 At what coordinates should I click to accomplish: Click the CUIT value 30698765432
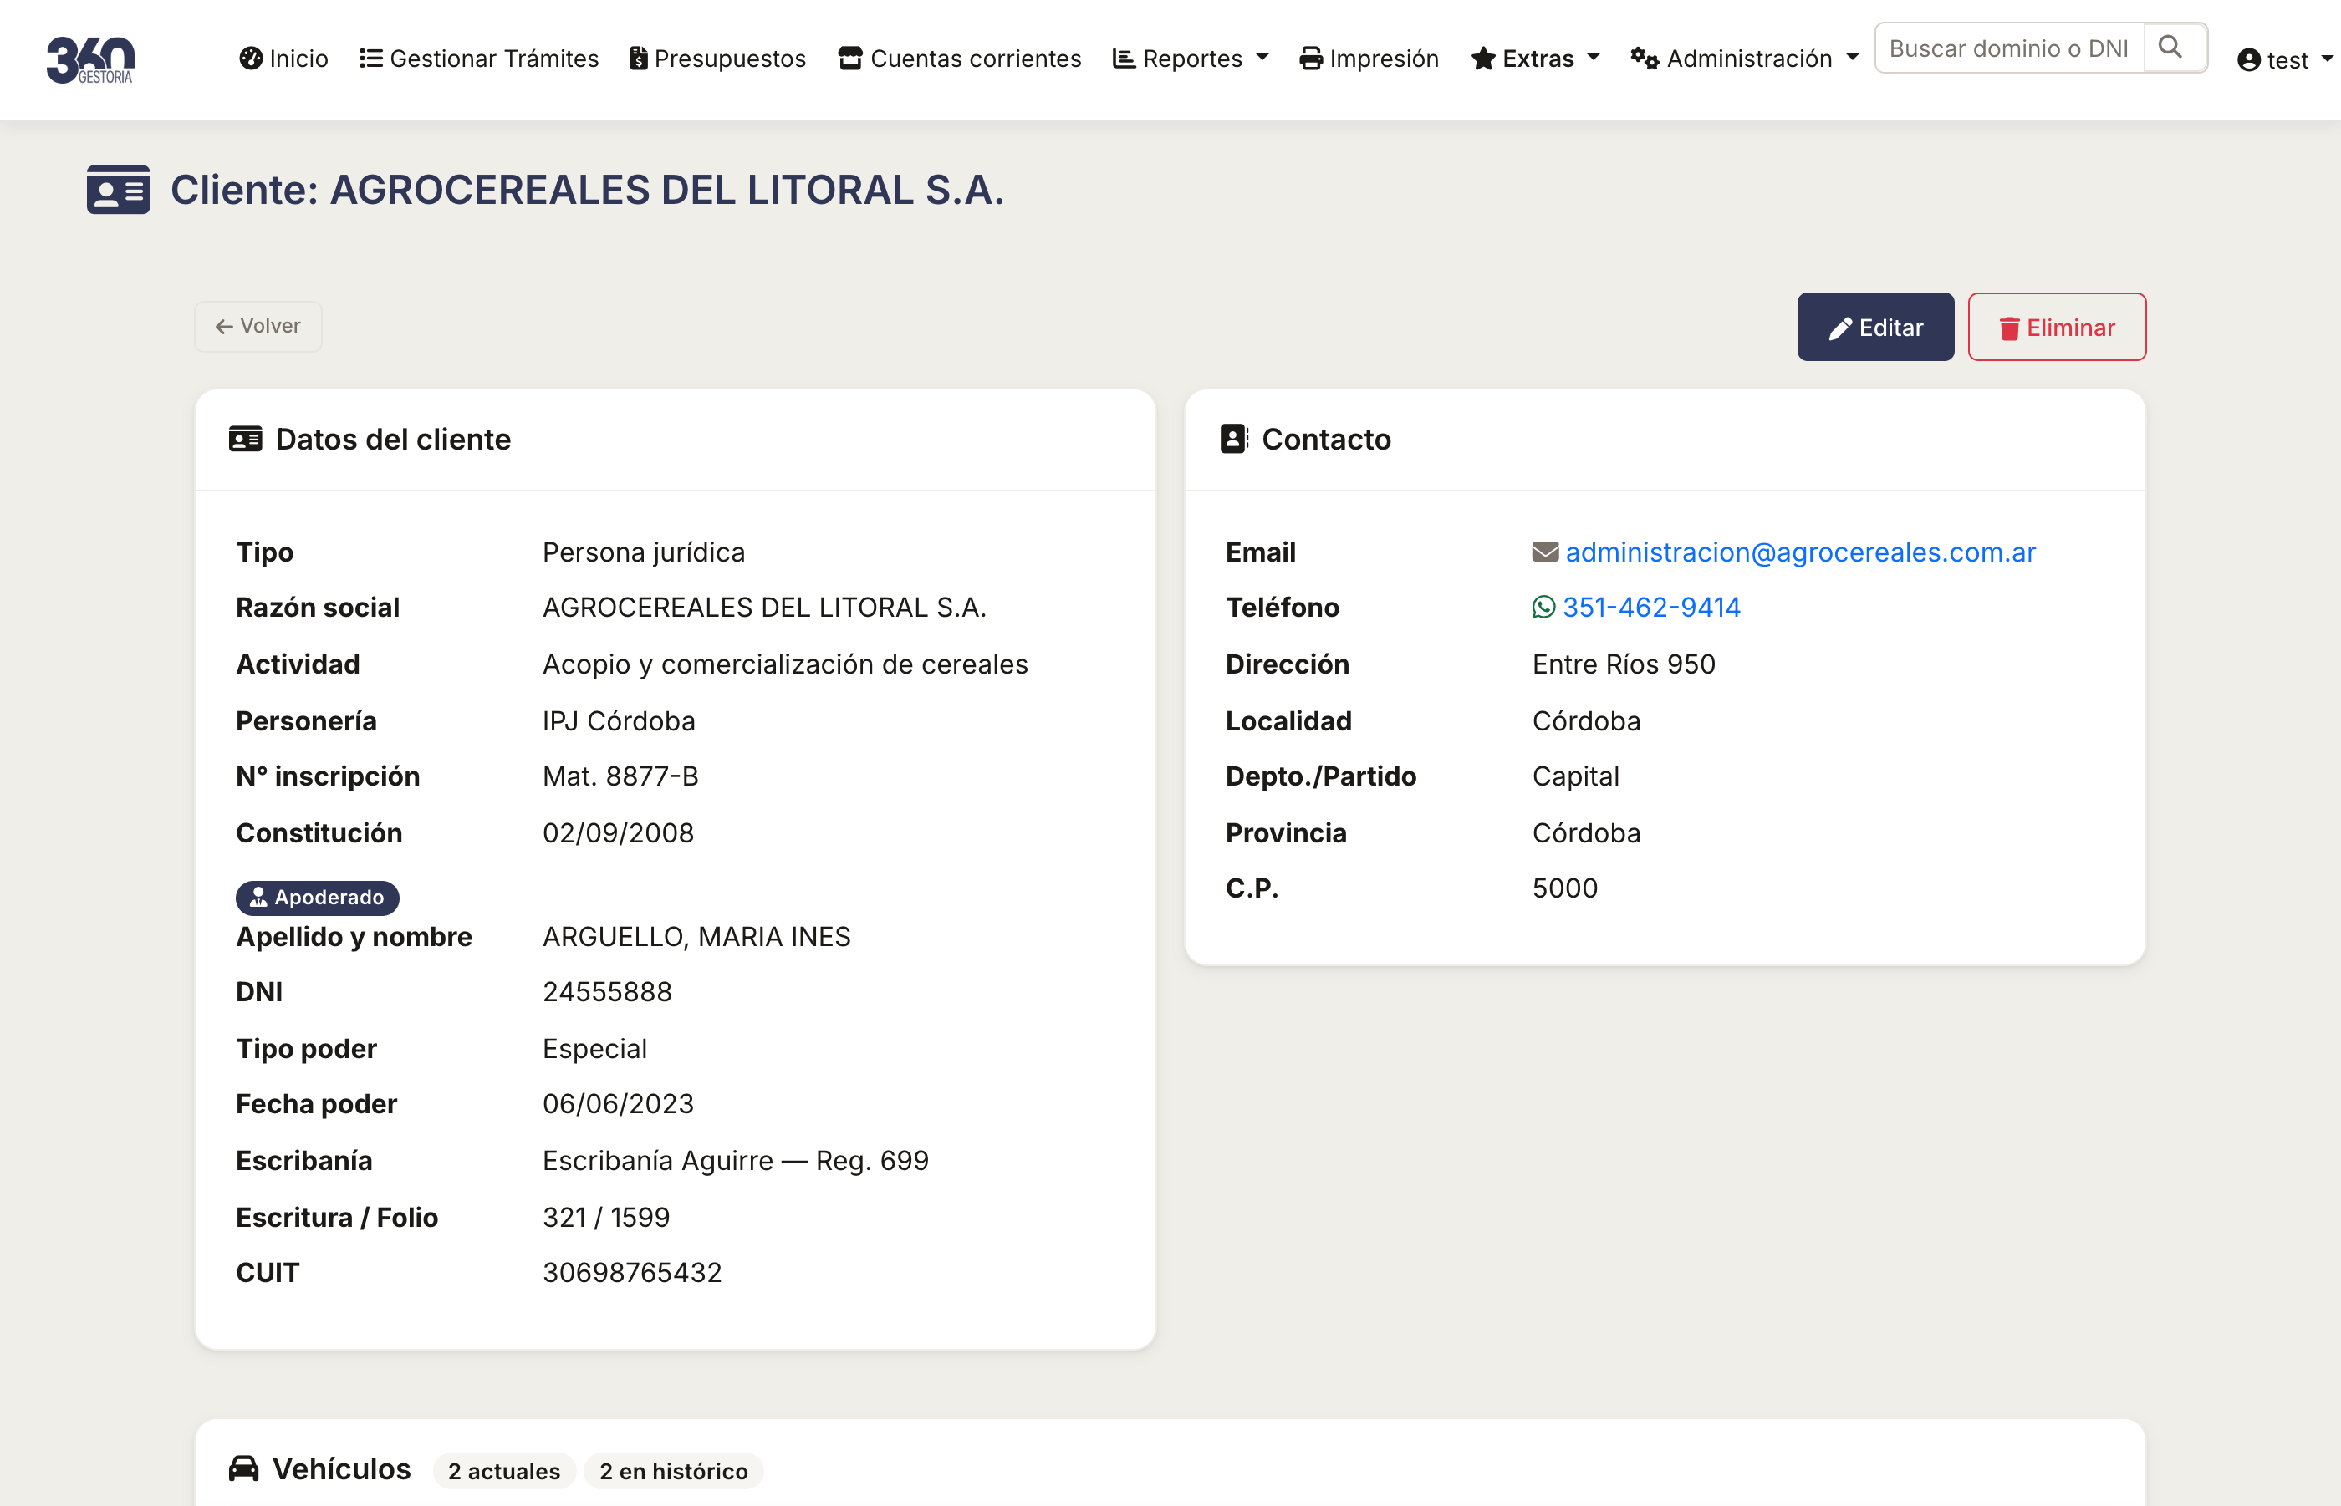pyautogui.click(x=632, y=1272)
